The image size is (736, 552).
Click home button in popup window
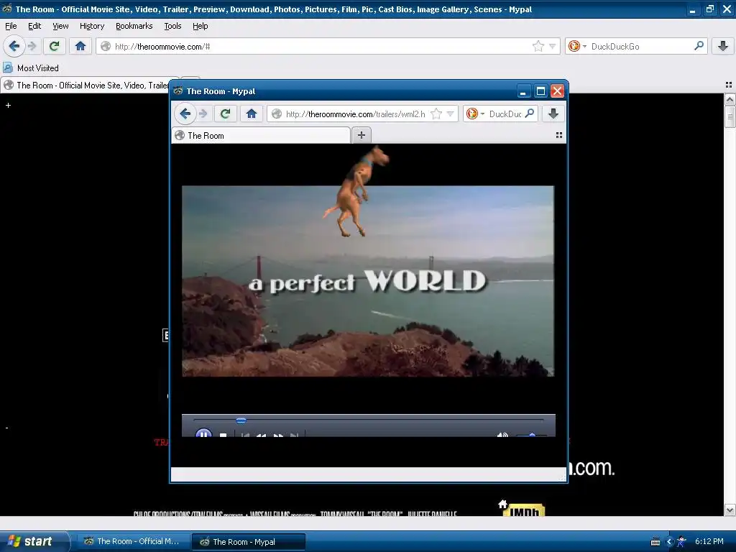pyautogui.click(x=251, y=114)
